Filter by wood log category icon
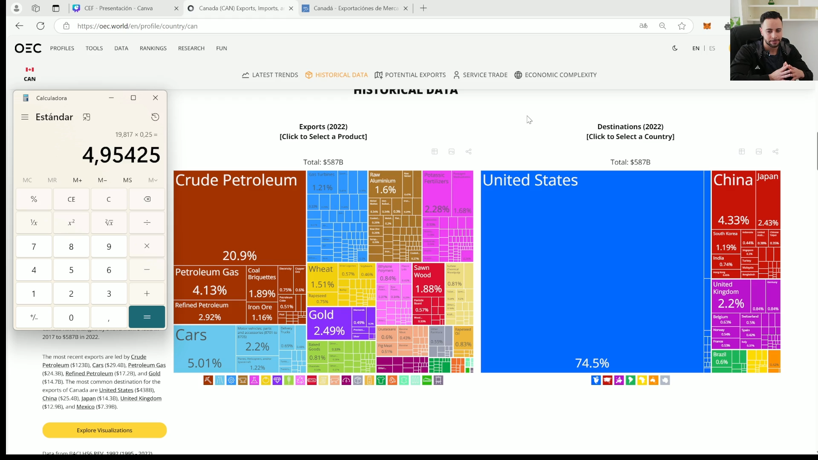The height and width of the screenshot is (460, 818). (x=312, y=380)
